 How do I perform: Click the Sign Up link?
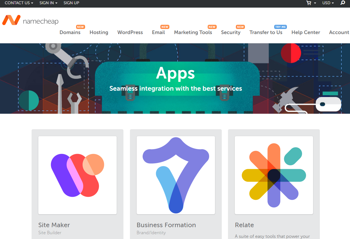coord(71,3)
